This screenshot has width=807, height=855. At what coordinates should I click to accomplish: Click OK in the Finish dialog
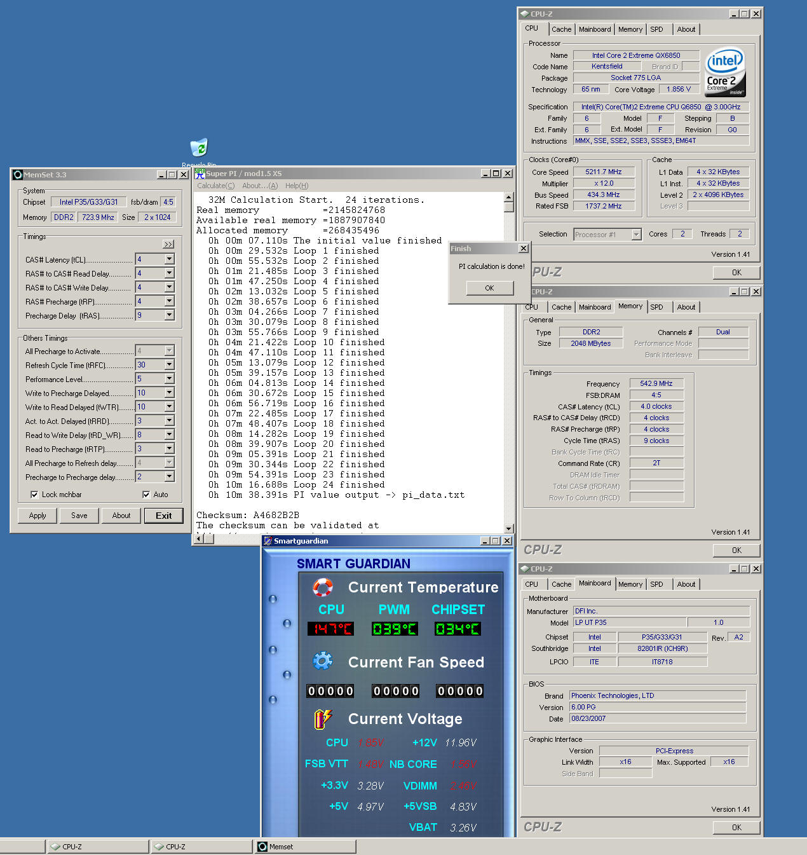pyautogui.click(x=489, y=288)
